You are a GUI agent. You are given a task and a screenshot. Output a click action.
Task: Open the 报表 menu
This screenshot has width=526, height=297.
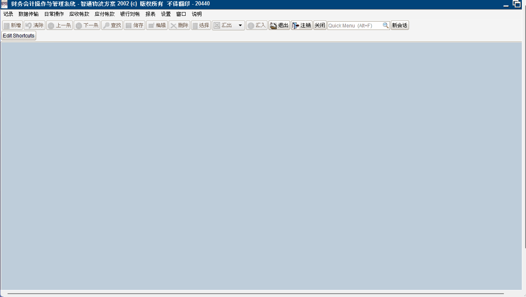[x=150, y=14]
